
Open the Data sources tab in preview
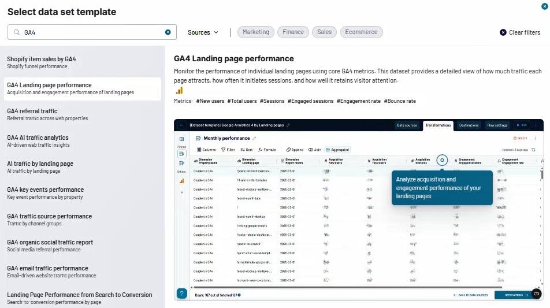point(407,125)
